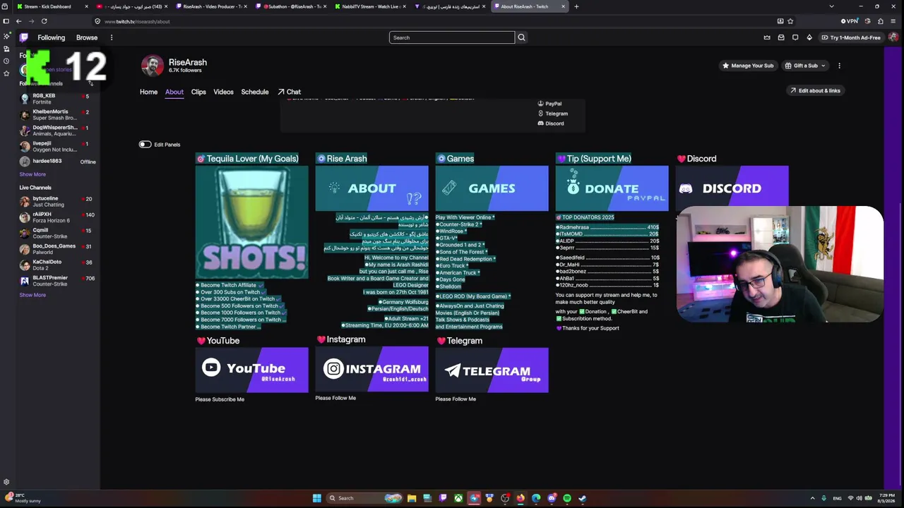
Task: Expand the Gift a Sub dropdown
Action: (x=806, y=66)
